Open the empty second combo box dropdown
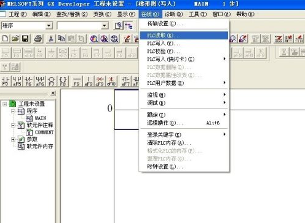Viewport: 305px width, 223px height. [105, 26]
